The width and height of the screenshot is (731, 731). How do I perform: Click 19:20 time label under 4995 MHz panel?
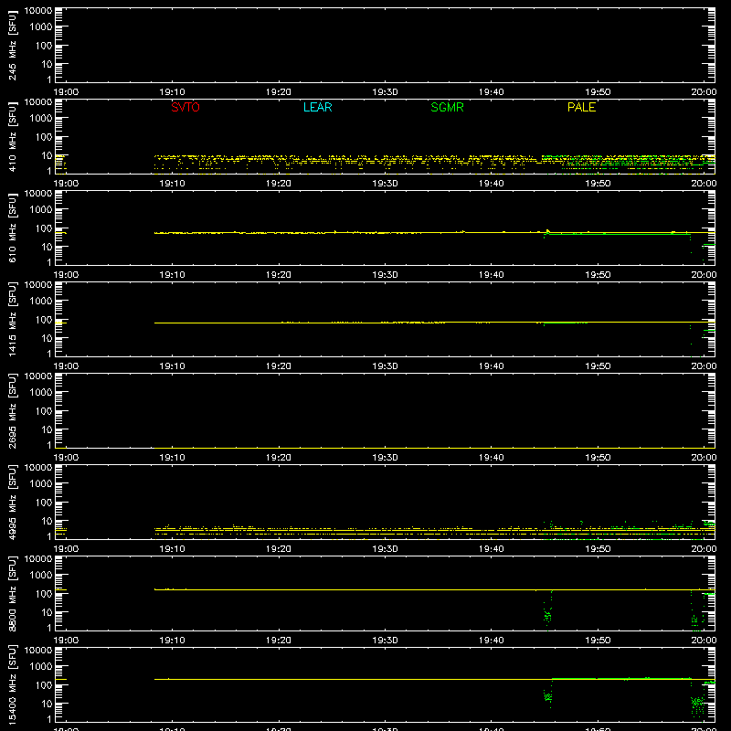click(x=279, y=549)
